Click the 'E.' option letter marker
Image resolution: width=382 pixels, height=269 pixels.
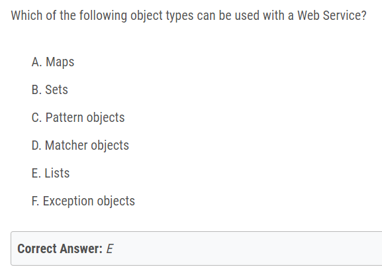(36, 173)
